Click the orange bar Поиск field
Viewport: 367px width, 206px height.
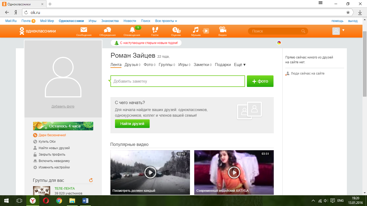(x=278, y=31)
